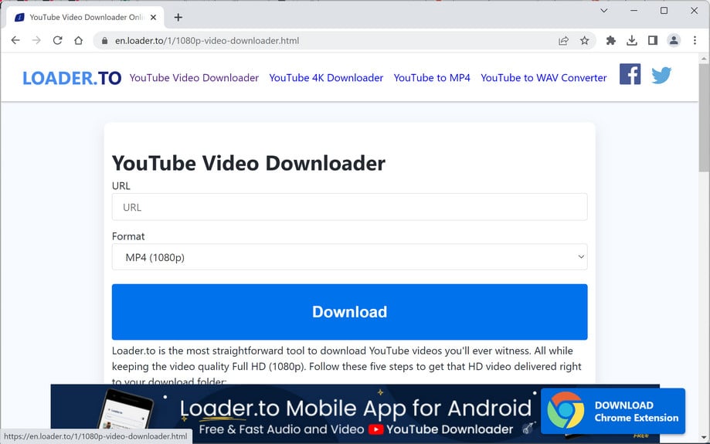This screenshot has width=710, height=444.
Task: Go back with the browser back arrow
Action: point(15,40)
